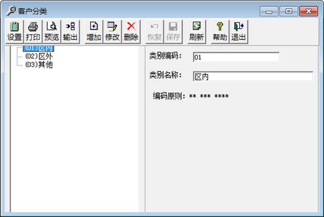Click the 打印 (Print) toolbar button

point(33,32)
